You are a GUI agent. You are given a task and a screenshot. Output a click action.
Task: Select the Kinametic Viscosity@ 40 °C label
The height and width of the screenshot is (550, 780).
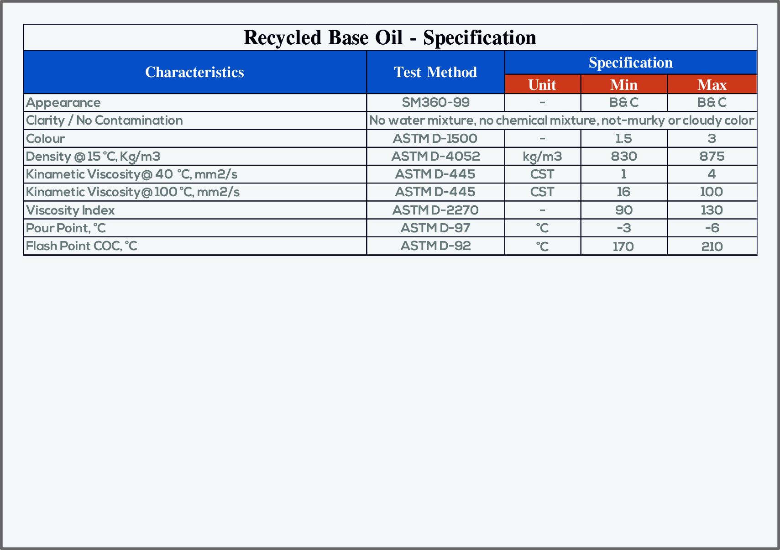(131, 174)
